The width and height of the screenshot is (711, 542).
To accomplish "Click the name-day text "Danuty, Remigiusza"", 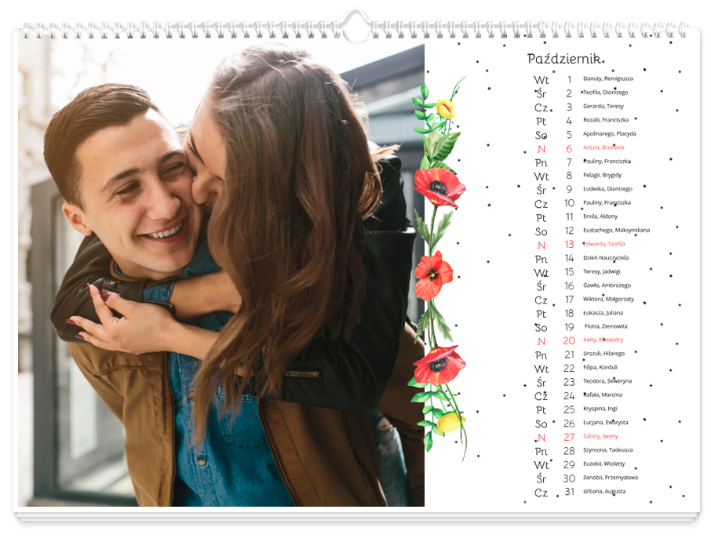I will pyautogui.click(x=607, y=78).
